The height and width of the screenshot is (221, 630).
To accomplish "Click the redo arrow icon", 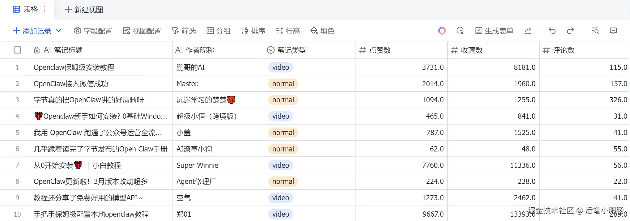I will (x=570, y=31).
